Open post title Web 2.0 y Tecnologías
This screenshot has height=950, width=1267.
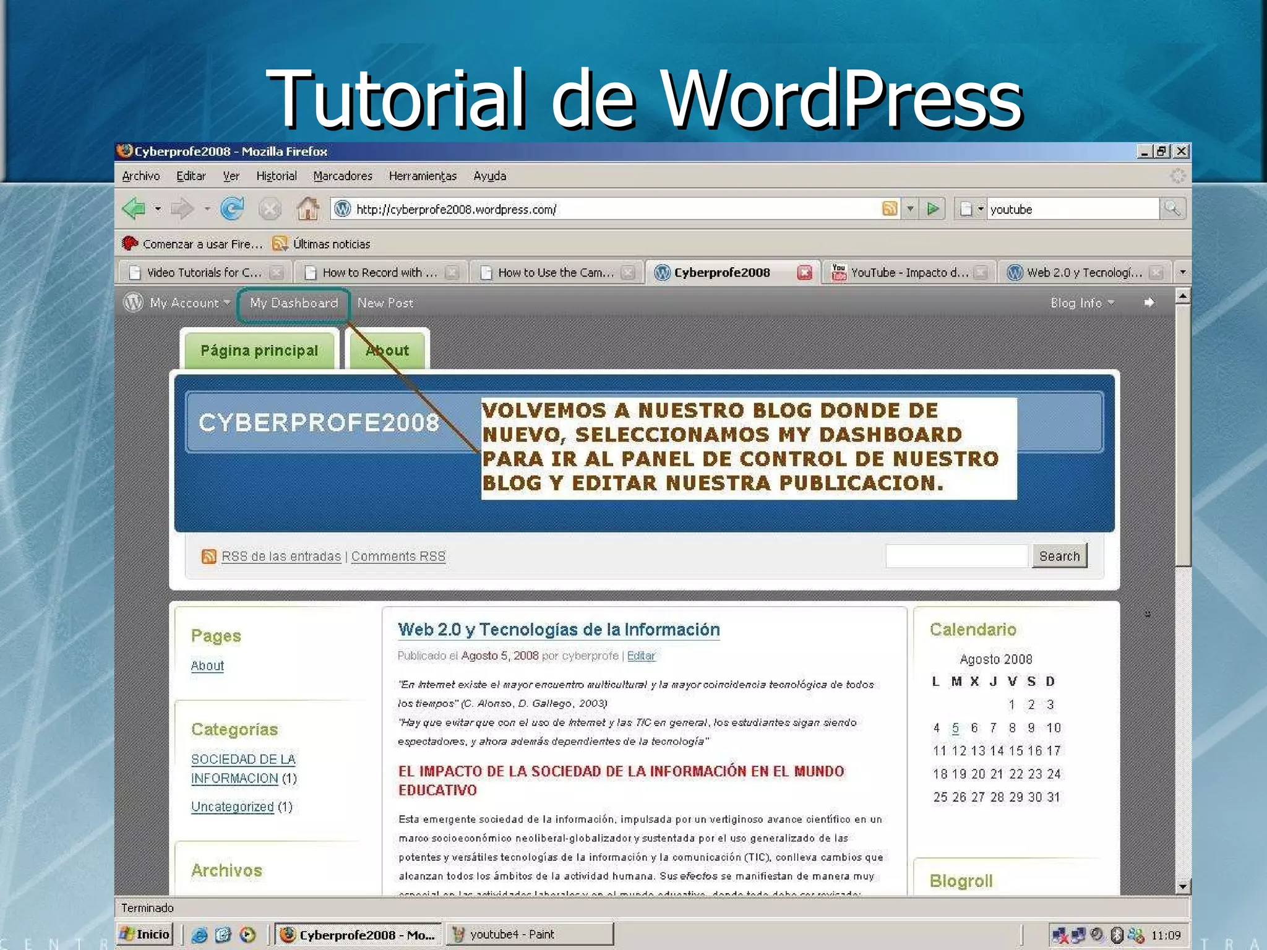click(x=559, y=630)
